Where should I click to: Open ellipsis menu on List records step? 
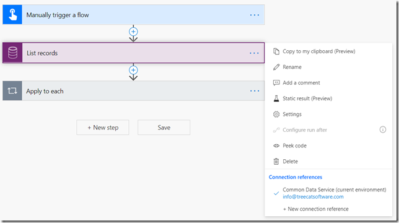point(254,53)
